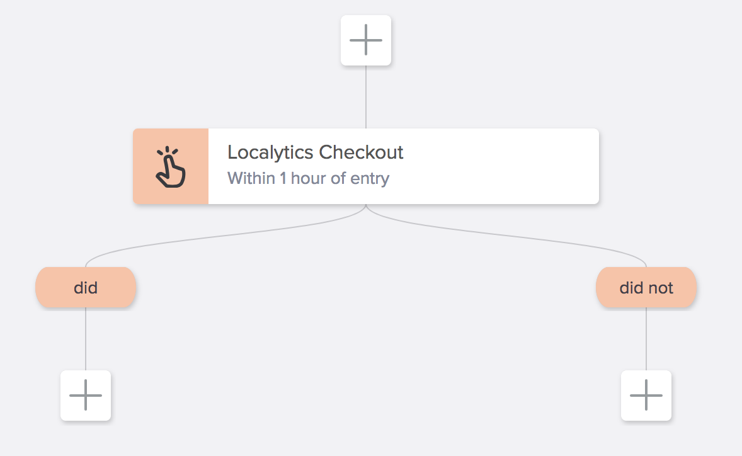Click connector line above the Checkout card
The image size is (742, 456).
tap(366, 98)
